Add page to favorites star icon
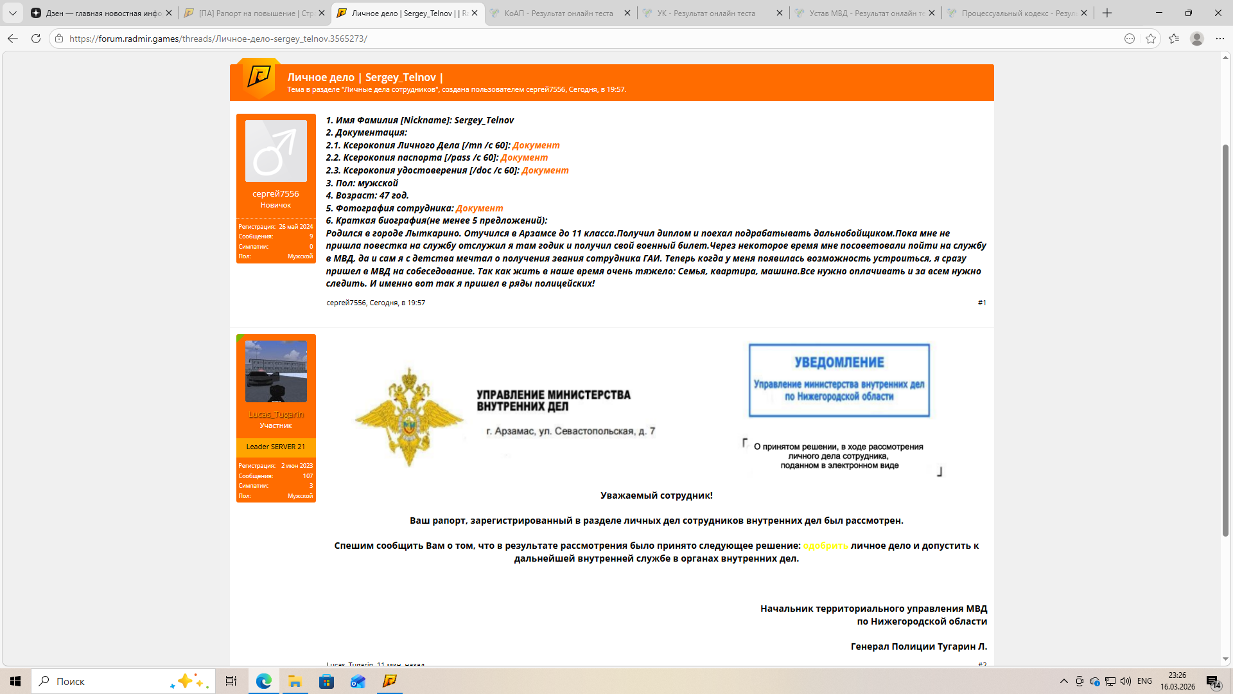Screen dimensions: 1233x694 tap(1151, 39)
